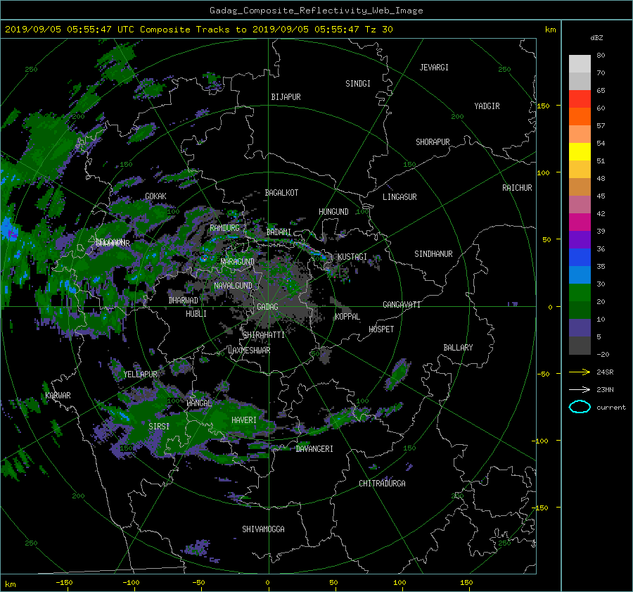
Task: Click the BAGALKOT city label
Action: click(281, 193)
